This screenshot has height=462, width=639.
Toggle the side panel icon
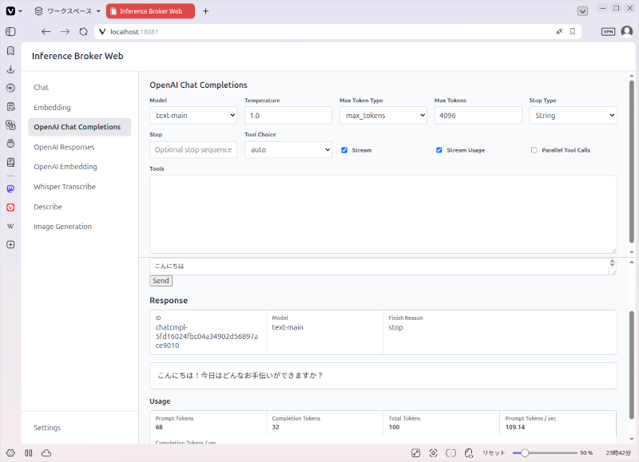point(10,32)
